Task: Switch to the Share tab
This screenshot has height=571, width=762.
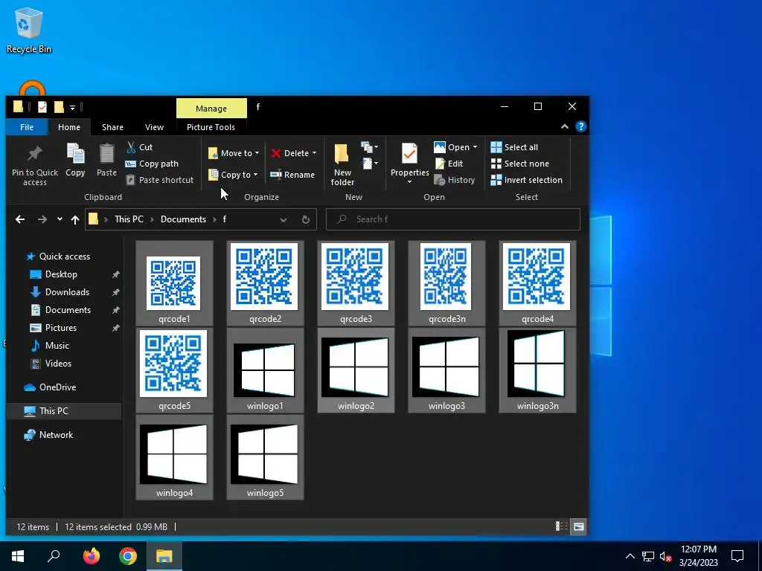Action: coord(113,127)
